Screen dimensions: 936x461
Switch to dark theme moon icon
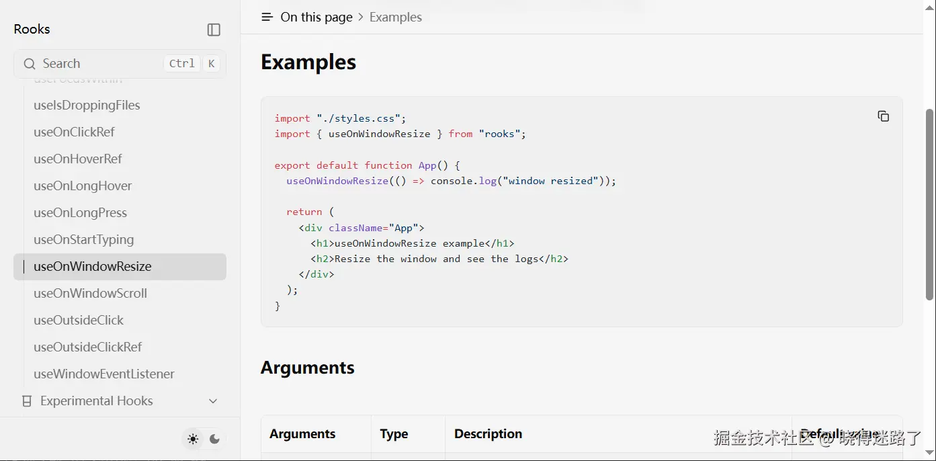(x=214, y=439)
